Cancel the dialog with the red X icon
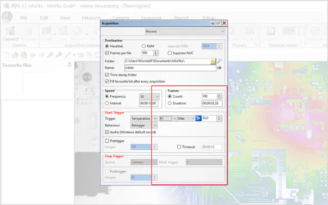 pos(224,23)
